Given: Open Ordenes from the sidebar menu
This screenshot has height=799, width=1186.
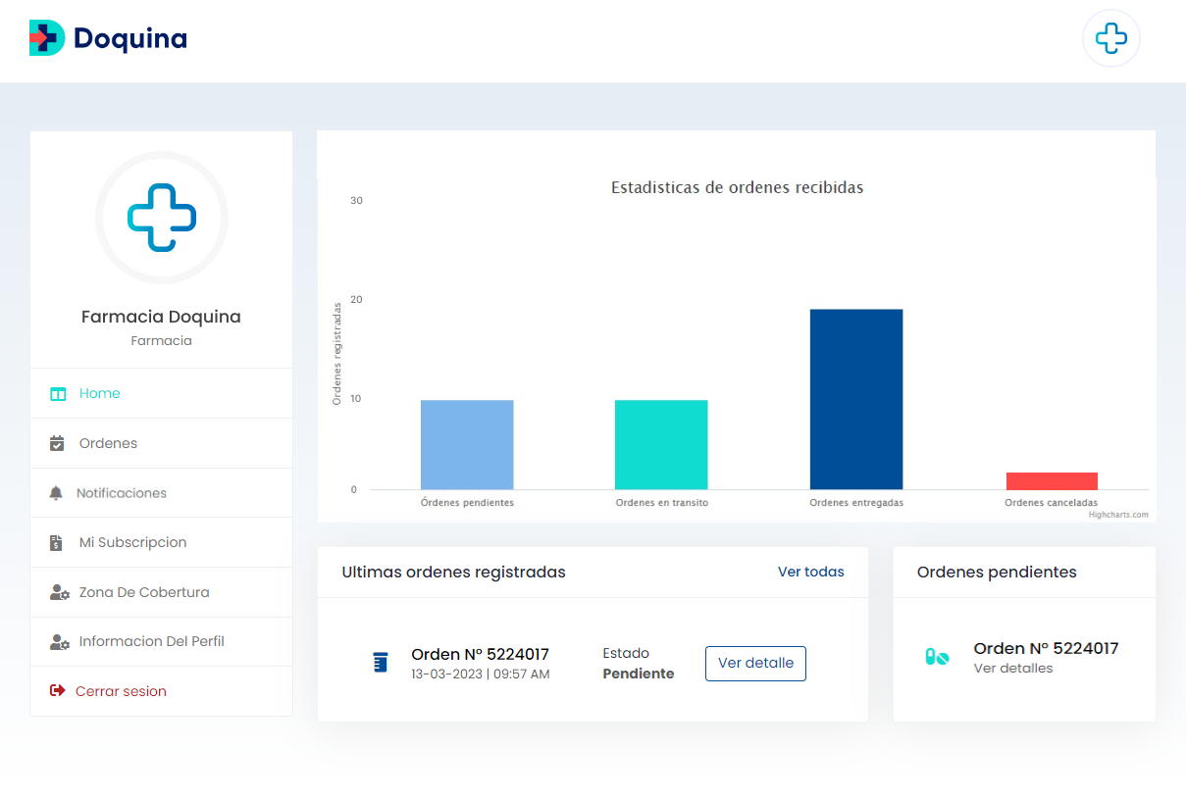Looking at the screenshot, I should tap(108, 442).
